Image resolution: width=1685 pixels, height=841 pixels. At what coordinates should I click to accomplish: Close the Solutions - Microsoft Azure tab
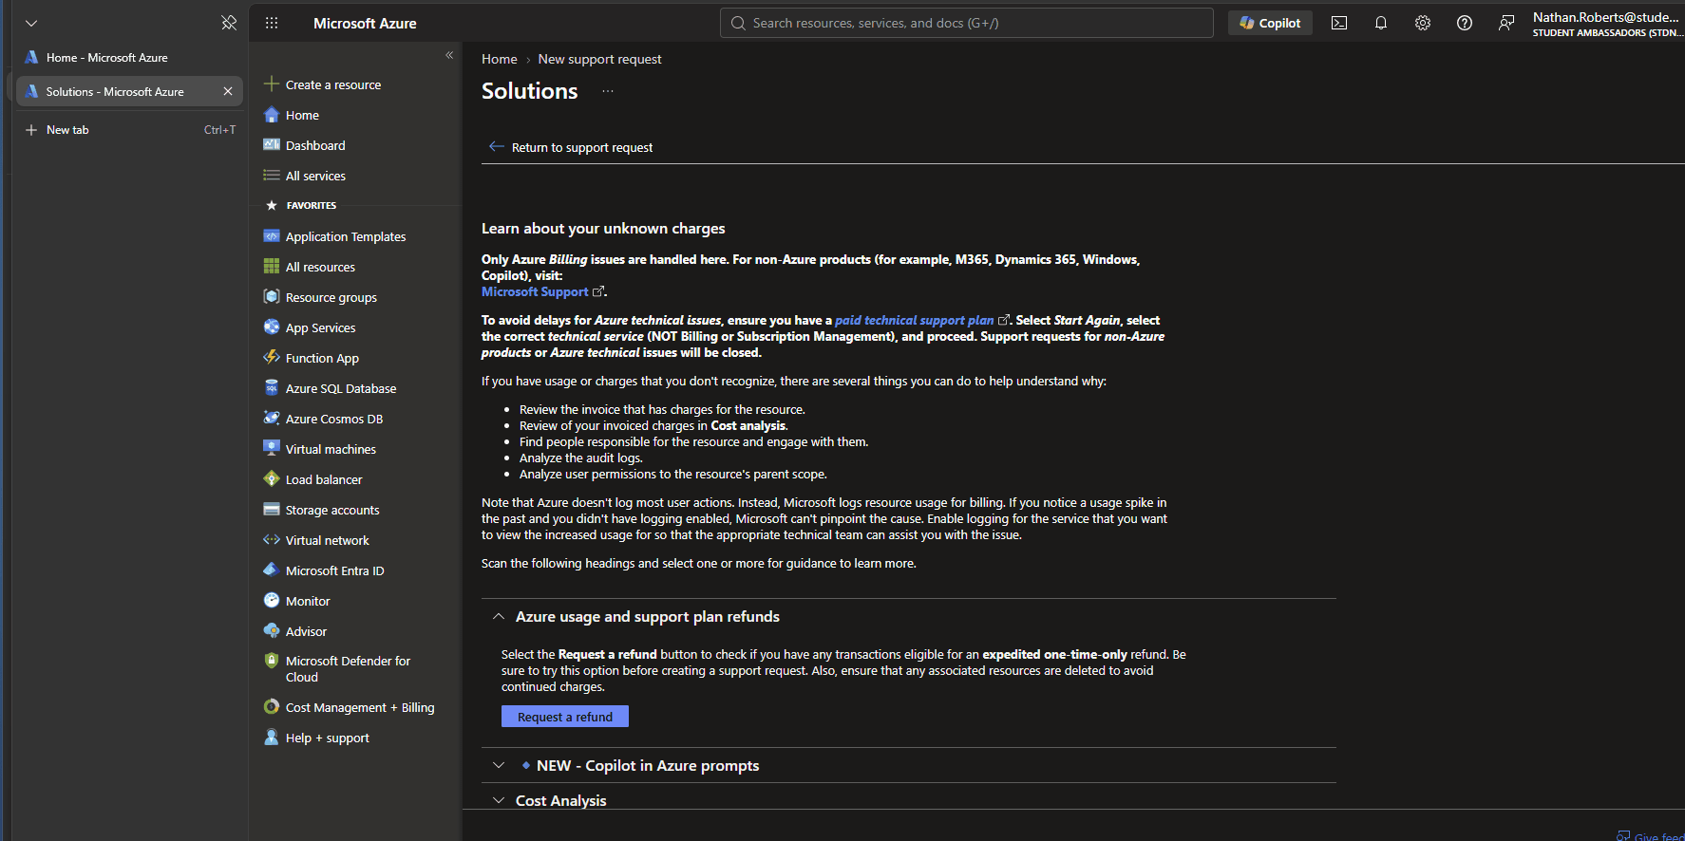pos(228,91)
